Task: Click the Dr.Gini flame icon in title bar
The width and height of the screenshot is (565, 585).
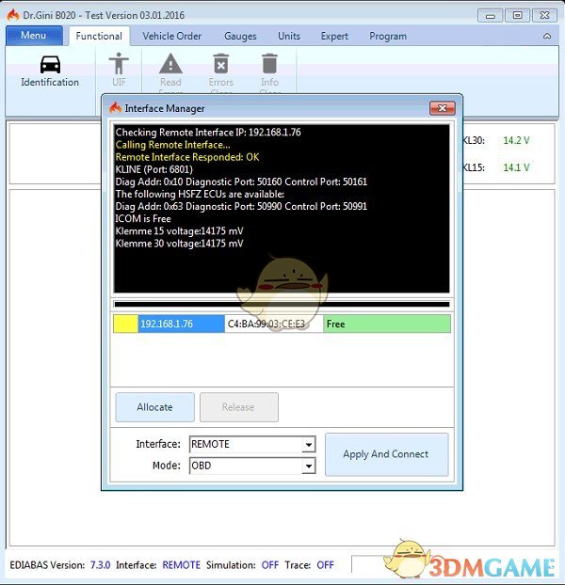Action: pyautogui.click(x=13, y=15)
